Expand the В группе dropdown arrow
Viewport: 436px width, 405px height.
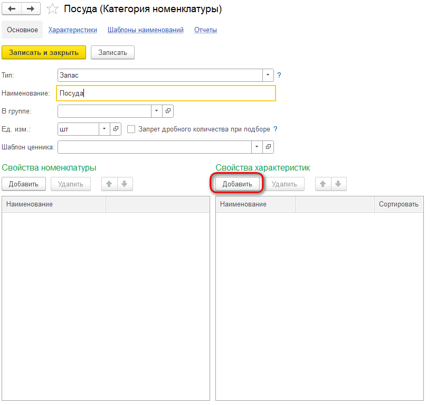[157, 111]
